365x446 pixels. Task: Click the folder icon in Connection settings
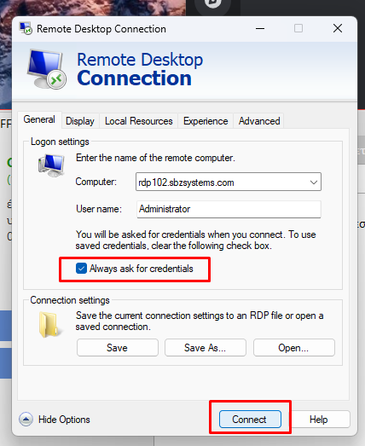tap(49, 325)
